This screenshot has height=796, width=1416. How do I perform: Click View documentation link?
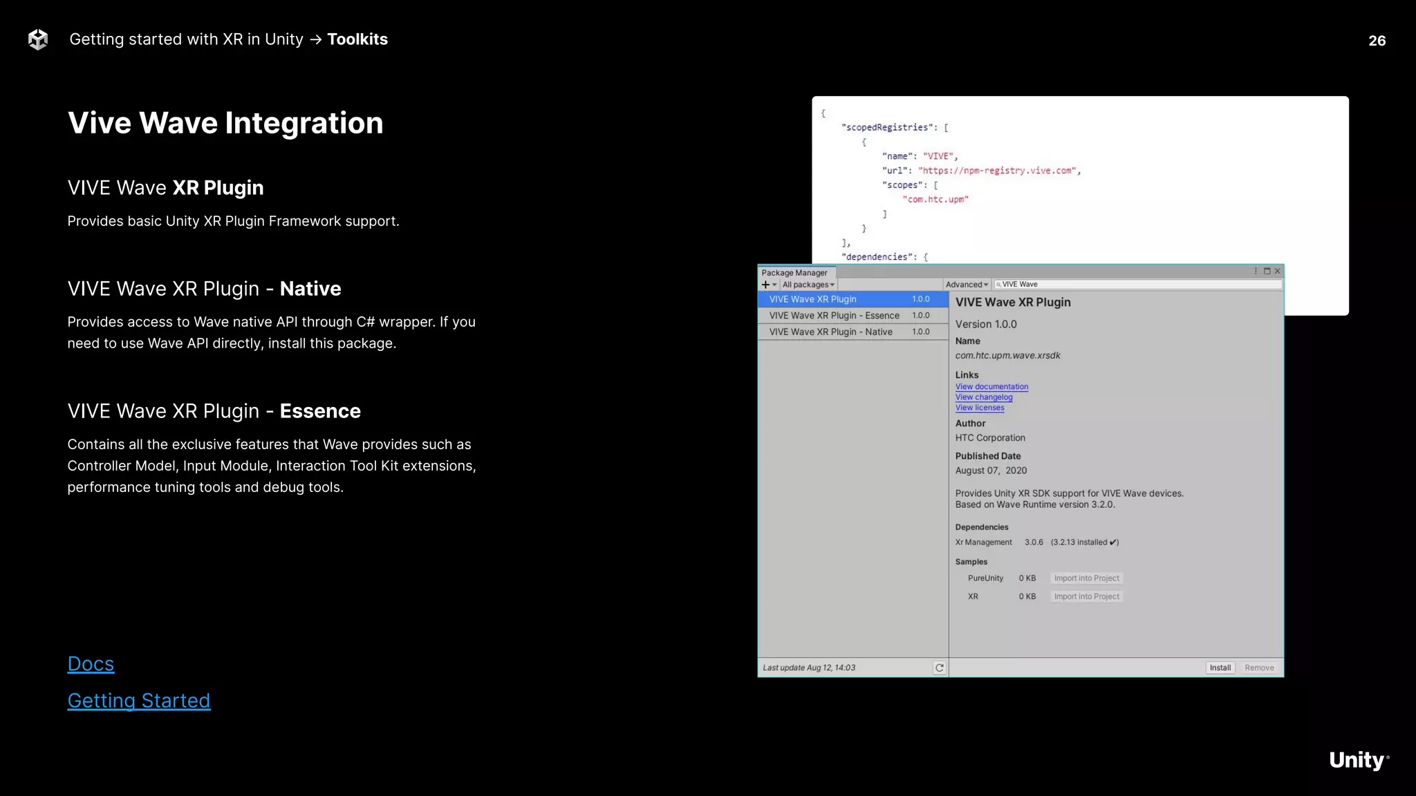coord(991,387)
